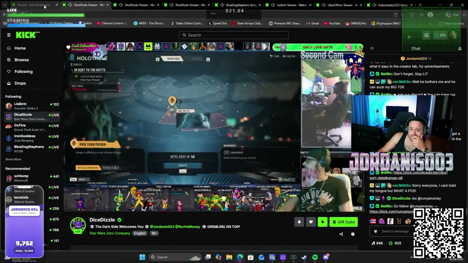Open Task View on taskbar
The image size is (468, 263).
[208, 257]
